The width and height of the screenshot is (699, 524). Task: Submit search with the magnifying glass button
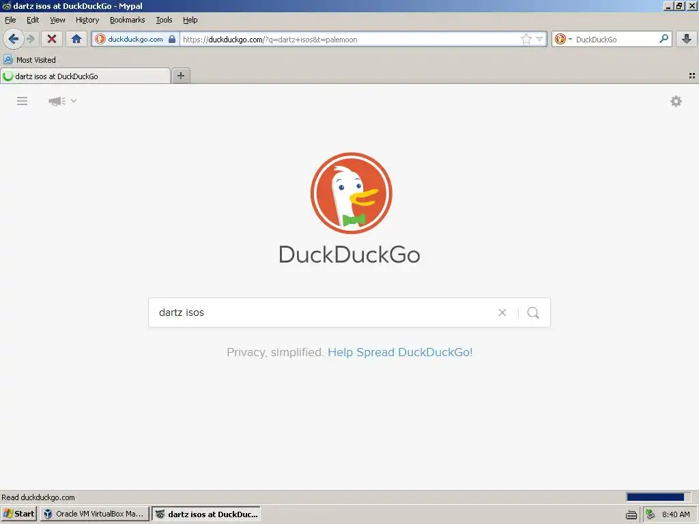(x=532, y=312)
